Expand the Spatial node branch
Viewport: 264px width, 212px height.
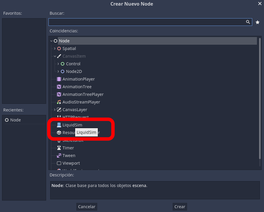pos(55,49)
